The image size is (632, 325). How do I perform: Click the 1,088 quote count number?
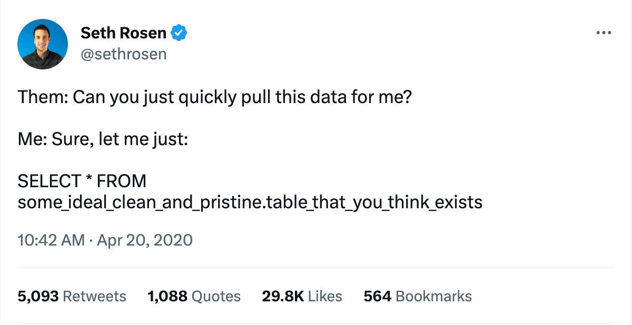tap(167, 296)
